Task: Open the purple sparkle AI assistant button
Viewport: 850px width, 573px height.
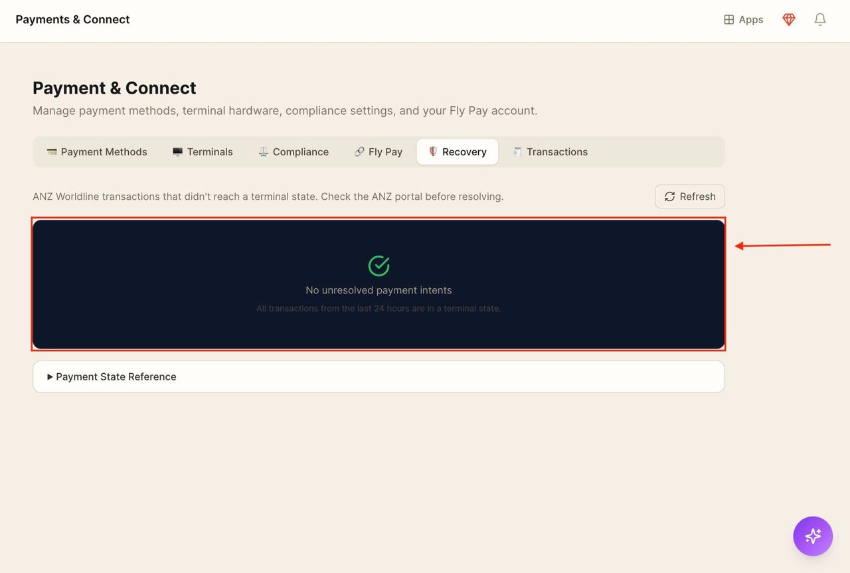Action: 813,536
